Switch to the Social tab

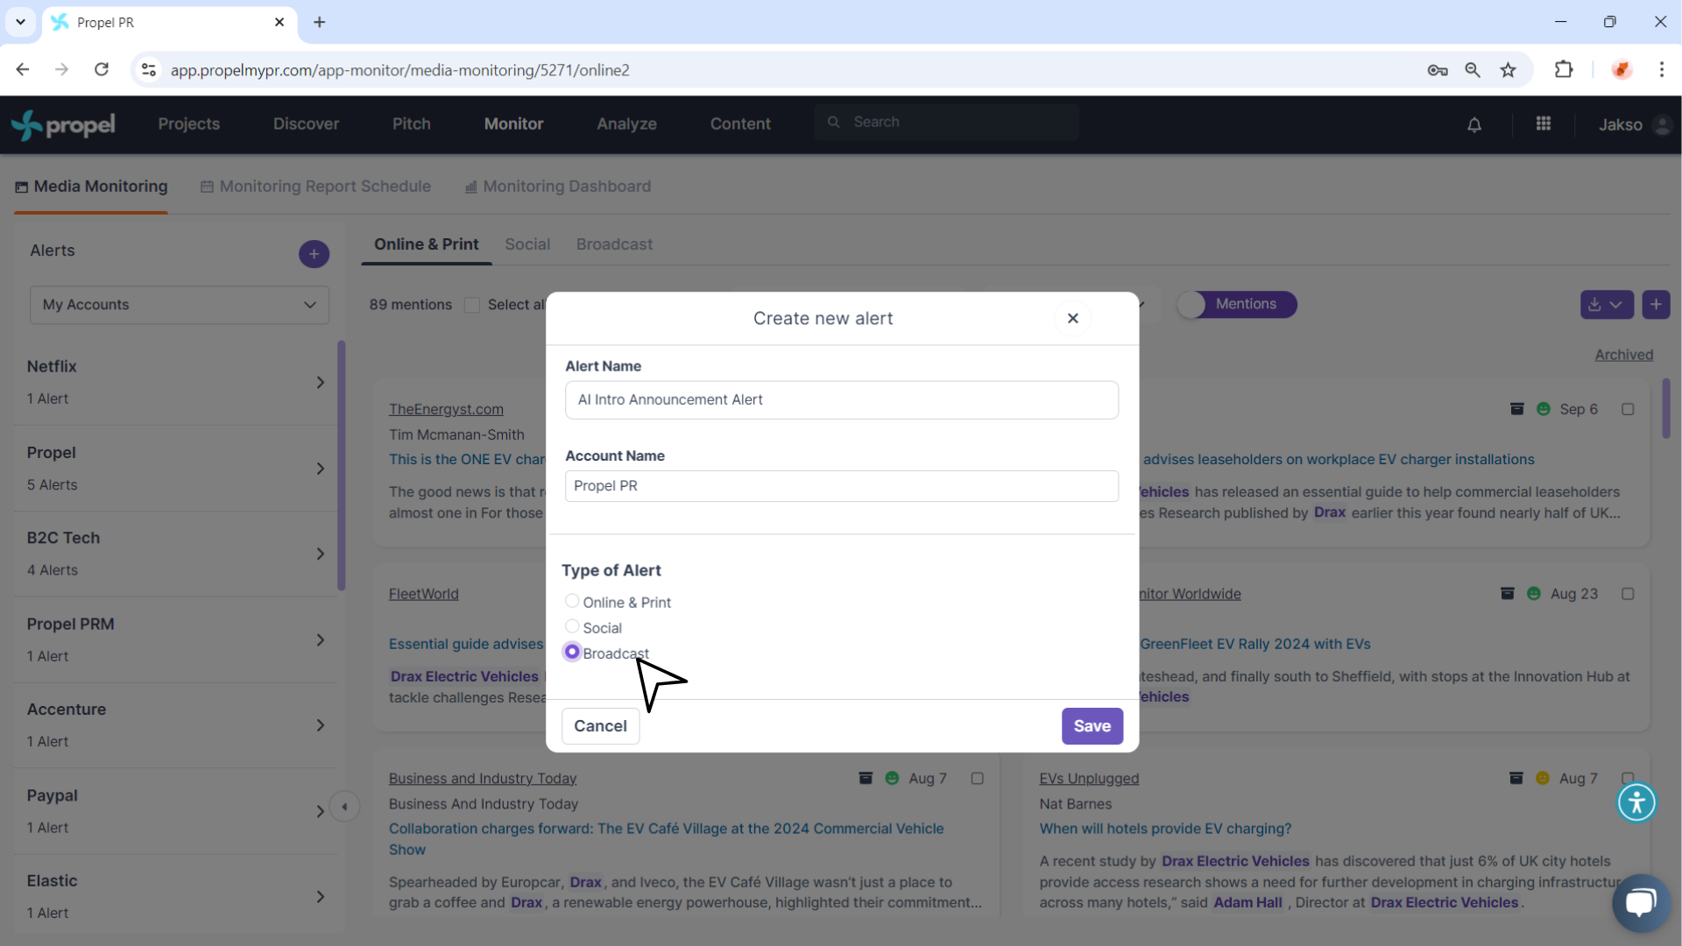coord(527,244)
